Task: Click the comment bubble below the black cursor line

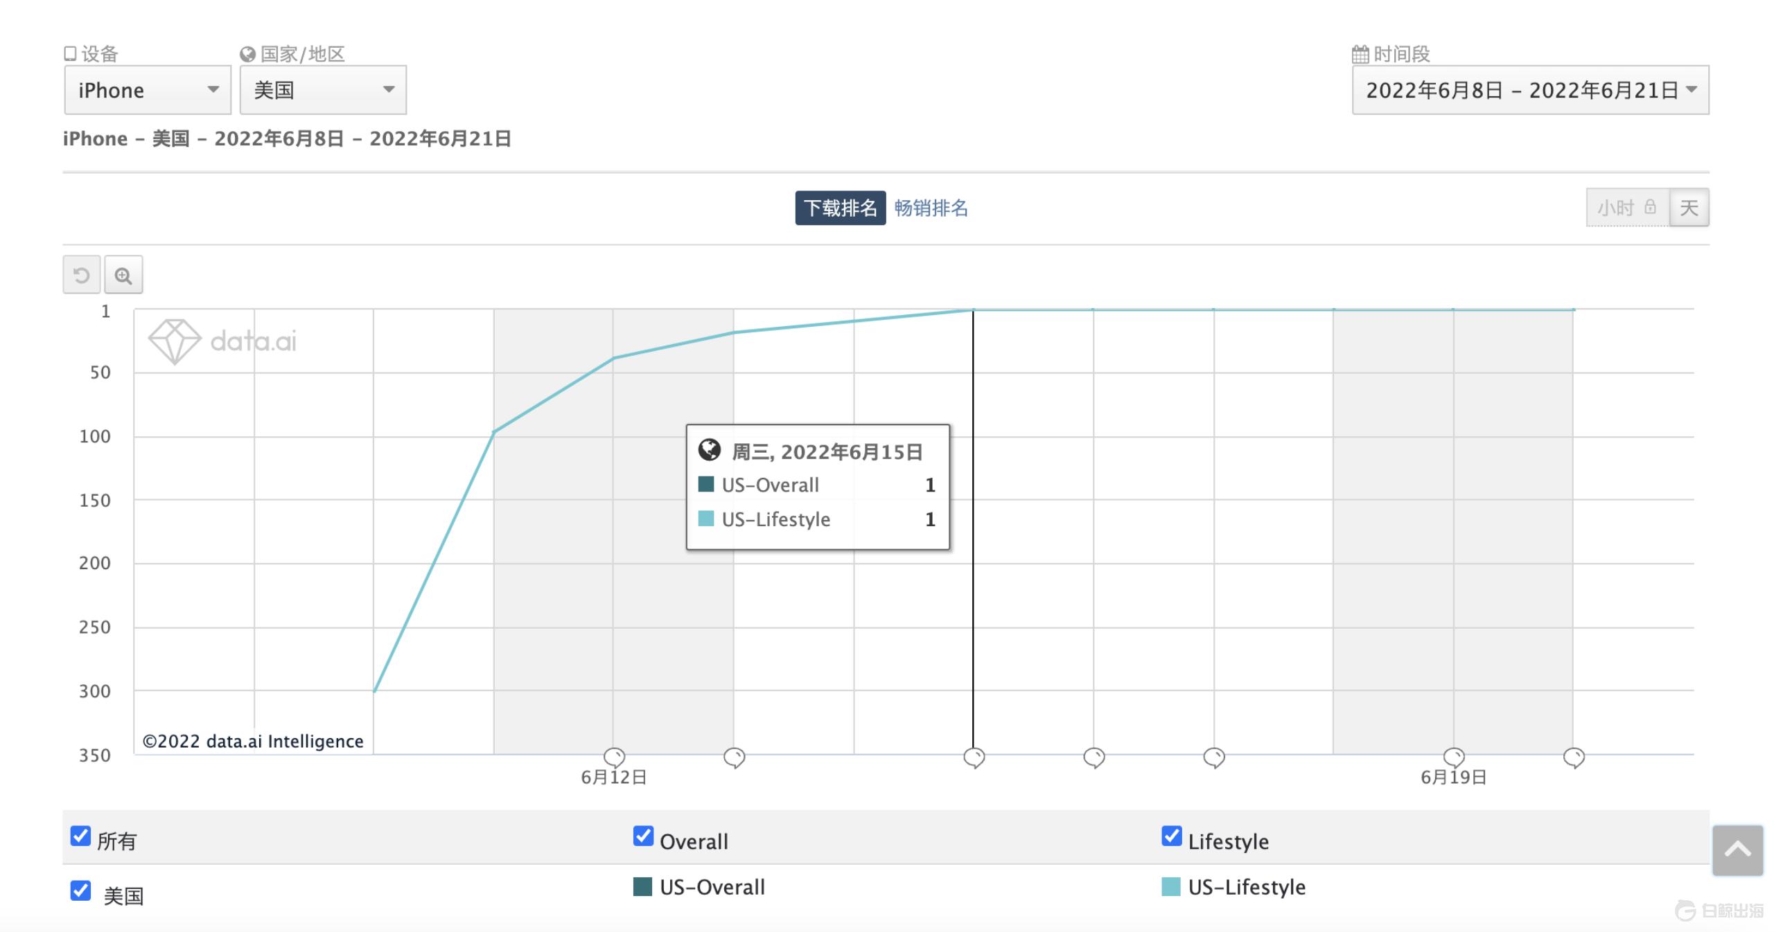Action: (974, 757)
